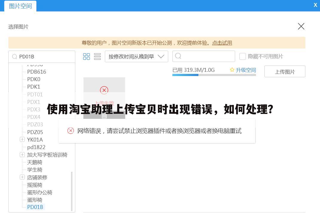This screenshot has height=220, width=320.
Task: Select the 摇摇椅 folder
Action: pos(35,185)
